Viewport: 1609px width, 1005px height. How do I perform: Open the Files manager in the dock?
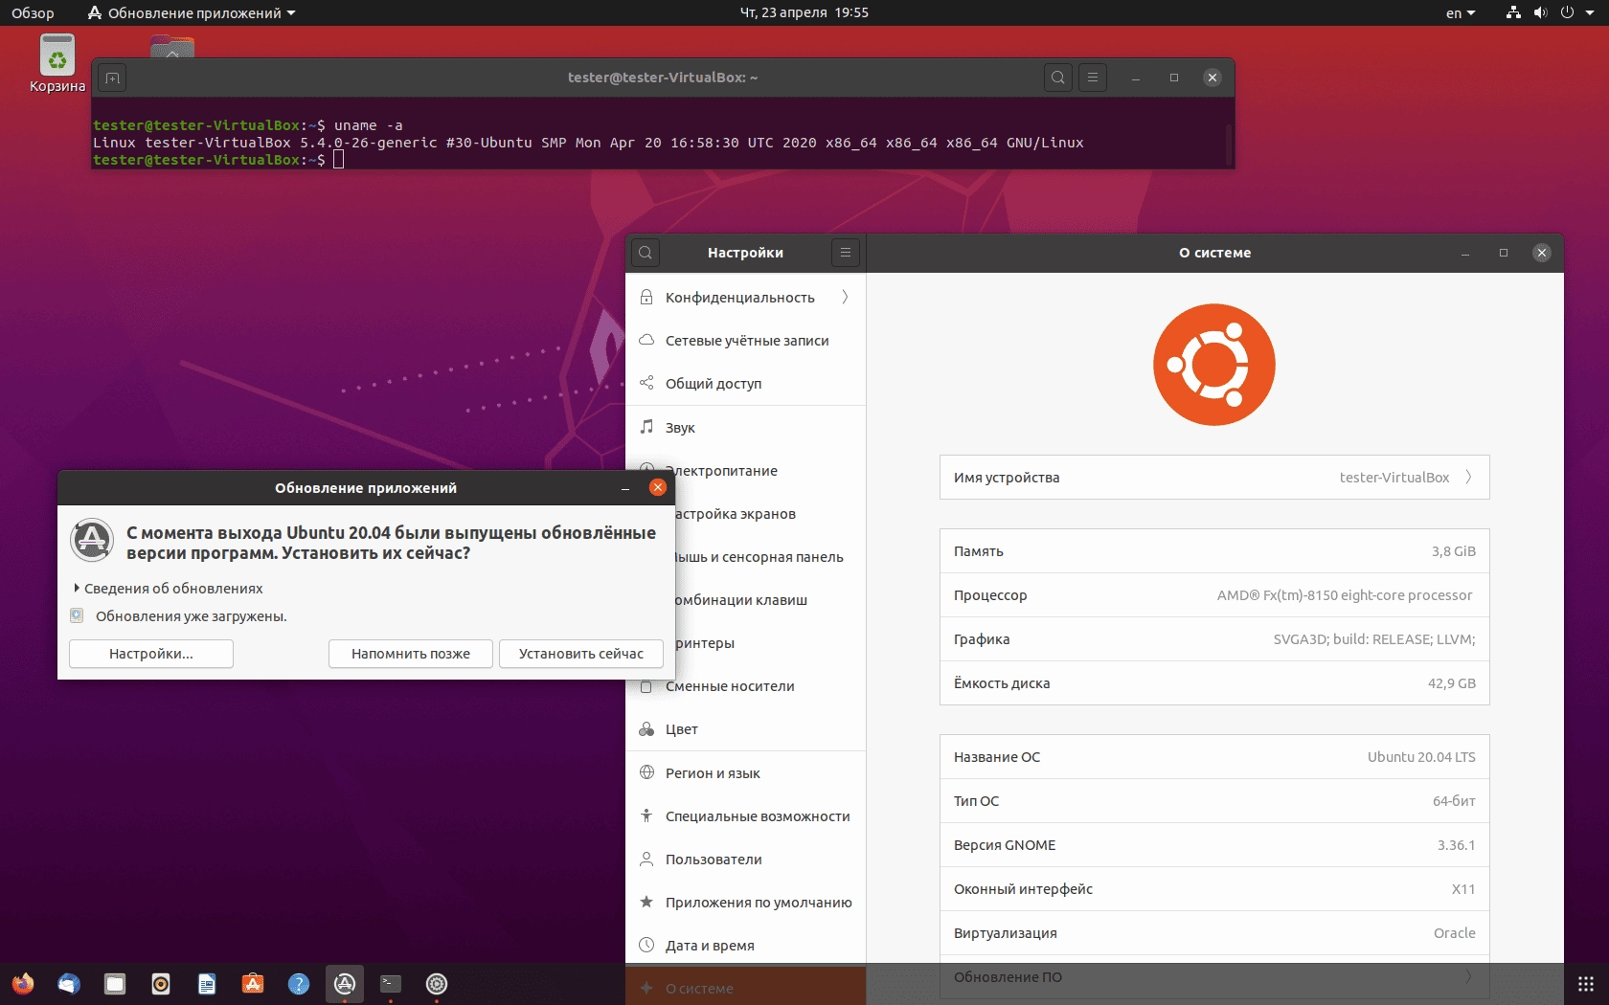click(x=115, y=984)
